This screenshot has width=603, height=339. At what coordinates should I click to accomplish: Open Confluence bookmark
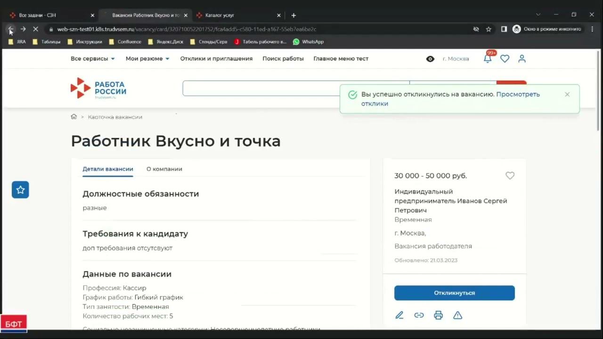click(x=125, y=42)
